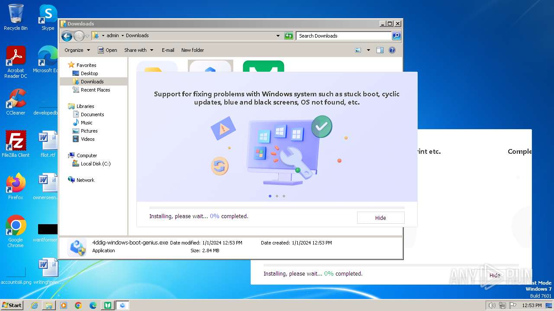Click the Search Downloads input field
This screenshot has width=554, height=311.
tap(344, 36)
